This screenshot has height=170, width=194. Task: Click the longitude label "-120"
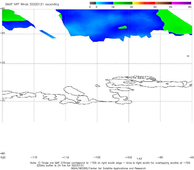(x=3, y=157)
